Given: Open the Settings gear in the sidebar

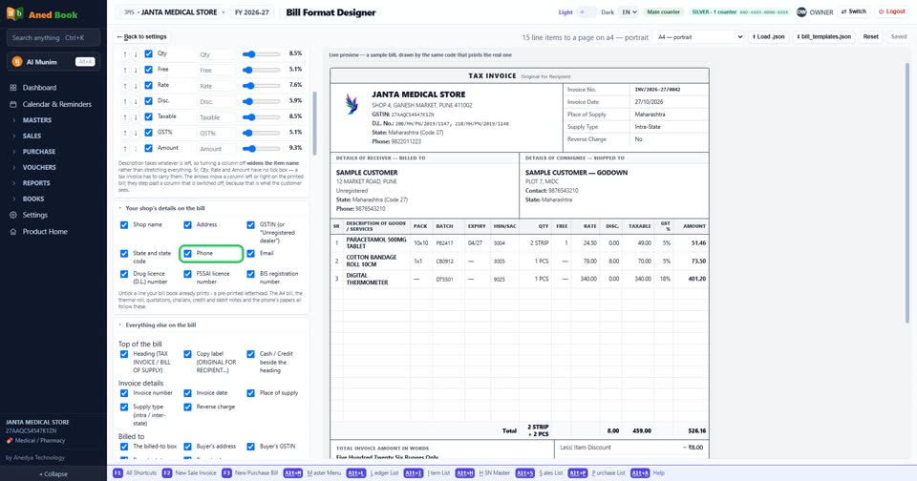Looking at the screenshot, I should click(12, 215).
